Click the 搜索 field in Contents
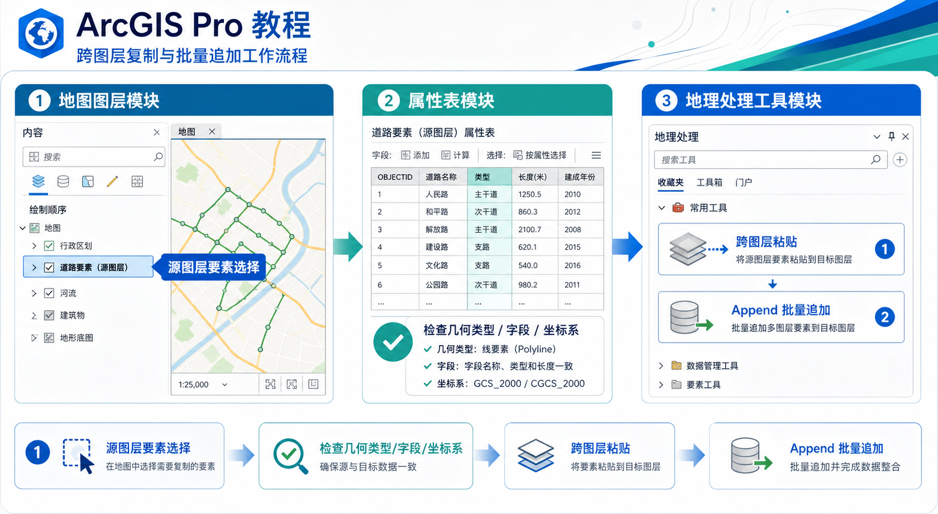 click(x=94, y=157)
